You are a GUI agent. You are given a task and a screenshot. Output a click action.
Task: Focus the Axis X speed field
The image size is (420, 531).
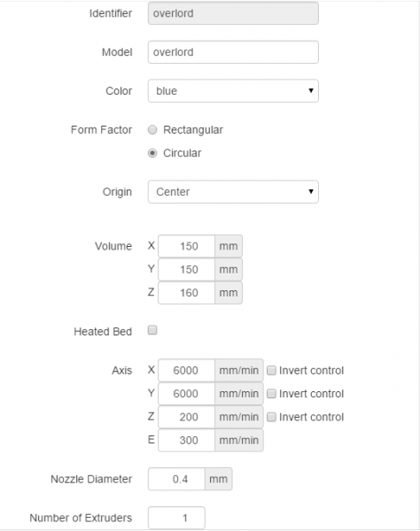[186, 371]
